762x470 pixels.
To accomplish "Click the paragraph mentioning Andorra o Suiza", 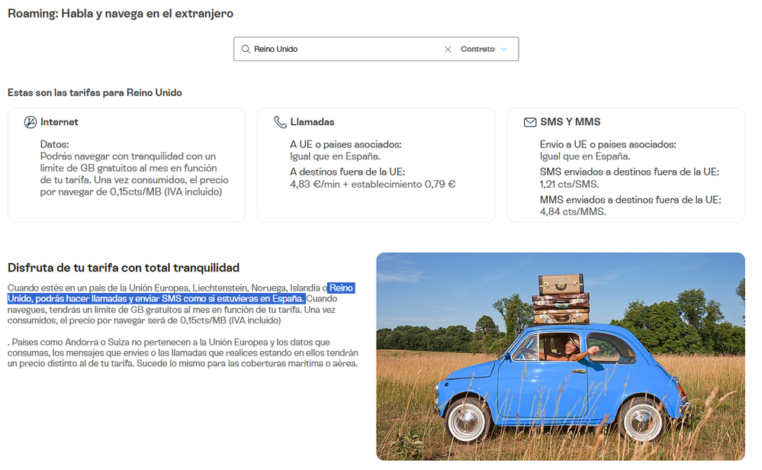I will click(x=182, y=352).
